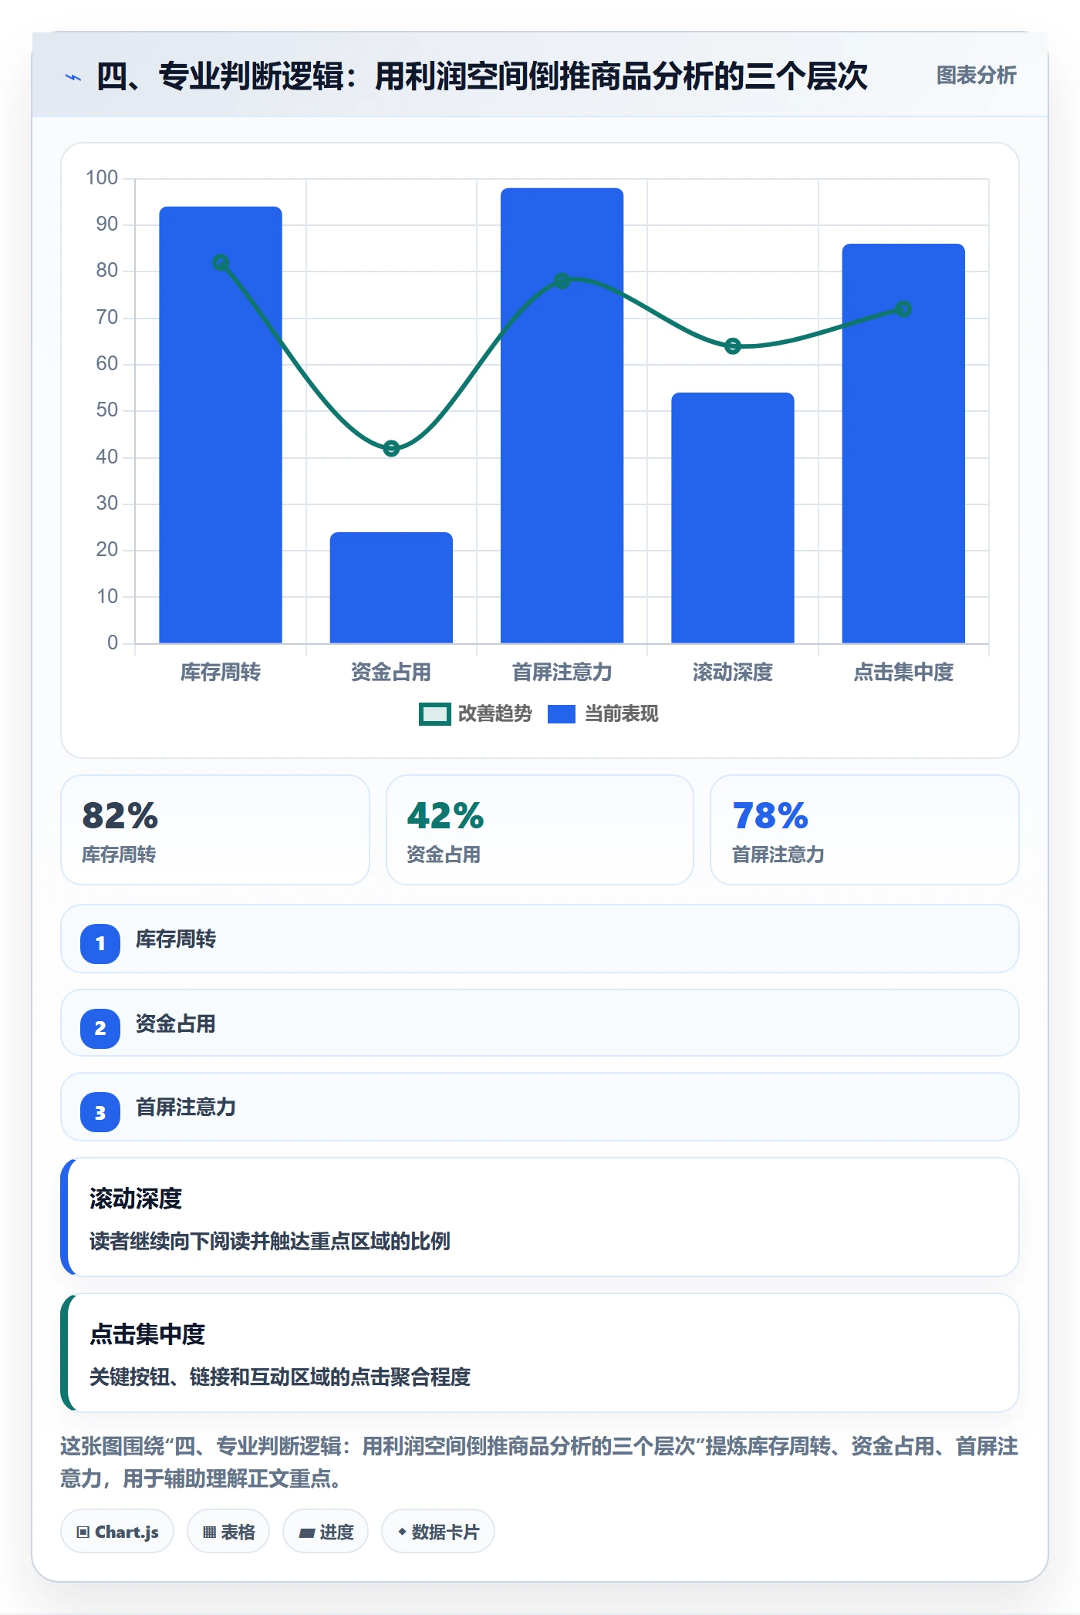The height and width of the screenshot is (1615, 1080).
Task: Click the number 3 badge for 首屏注意力
Action: pyautogui.click(x=100, y=1112)
